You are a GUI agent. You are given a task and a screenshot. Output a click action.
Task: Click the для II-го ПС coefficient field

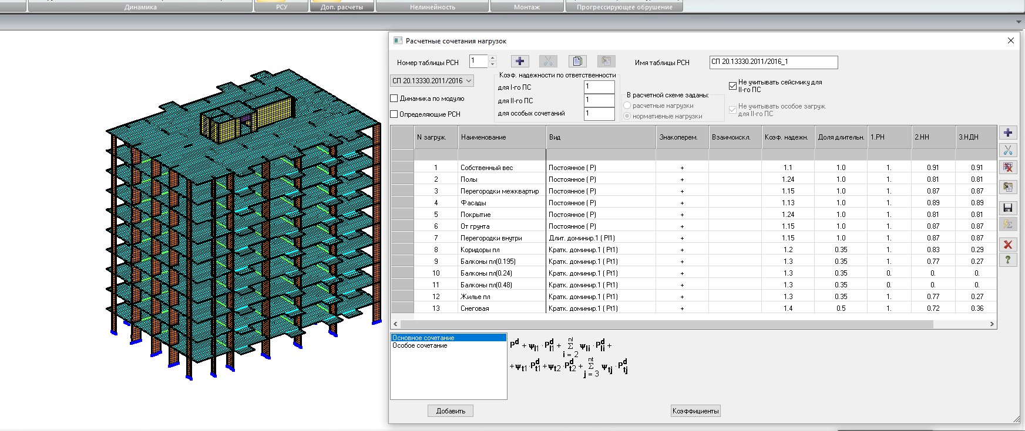tap(599, 100)
